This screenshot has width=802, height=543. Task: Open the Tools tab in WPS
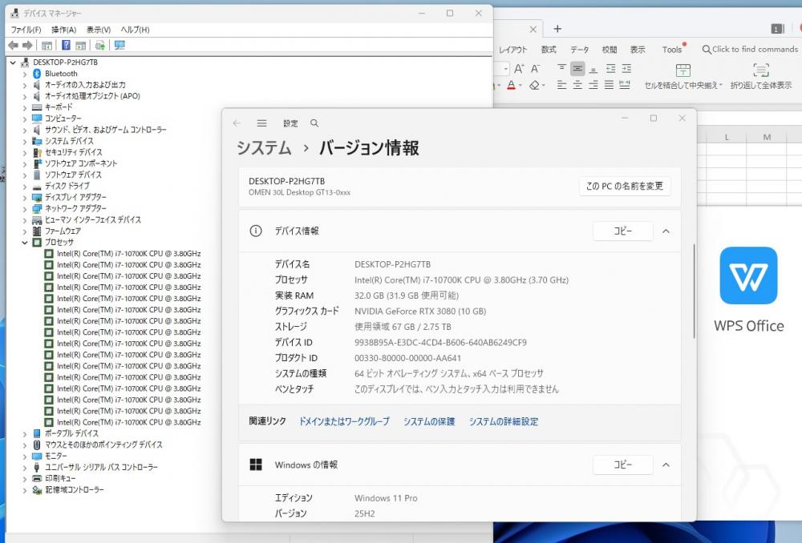coord(671,50)
